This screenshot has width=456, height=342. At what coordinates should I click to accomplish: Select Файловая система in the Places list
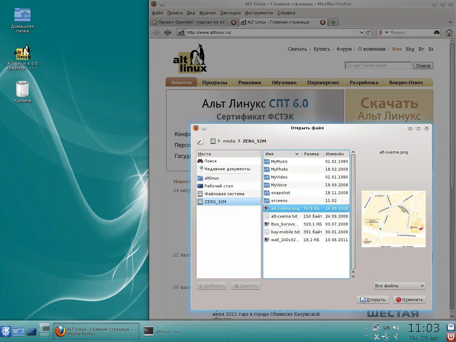coord(229,194)
